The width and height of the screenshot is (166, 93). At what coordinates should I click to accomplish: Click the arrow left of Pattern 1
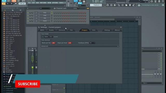click(x=89, y=5)
